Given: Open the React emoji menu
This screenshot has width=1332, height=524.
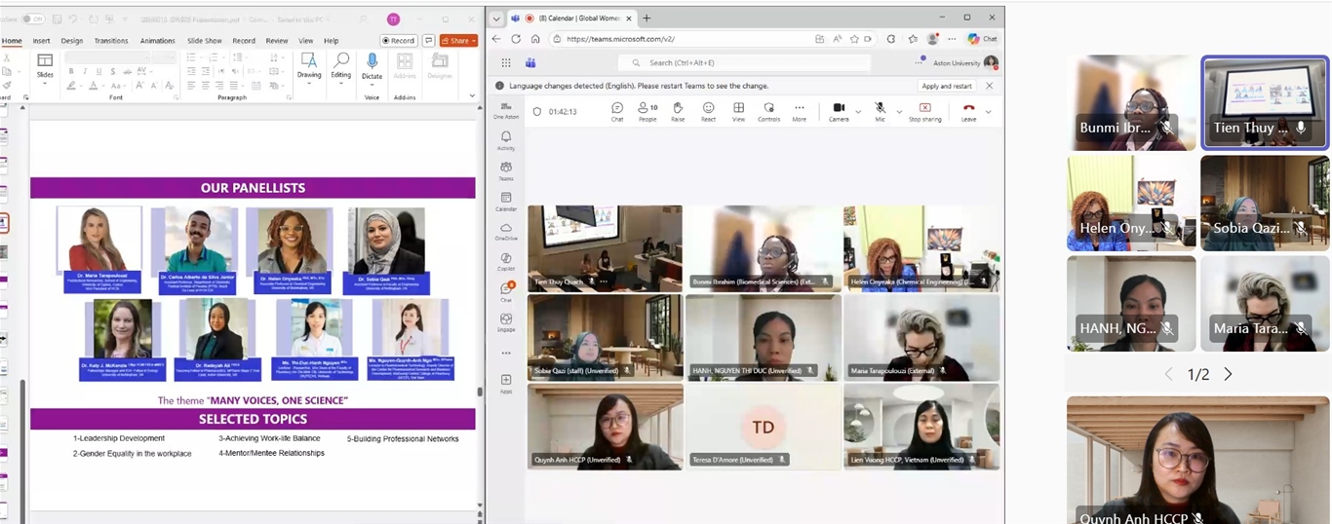Looking at the screenshot, I should [x=708, y=110].
